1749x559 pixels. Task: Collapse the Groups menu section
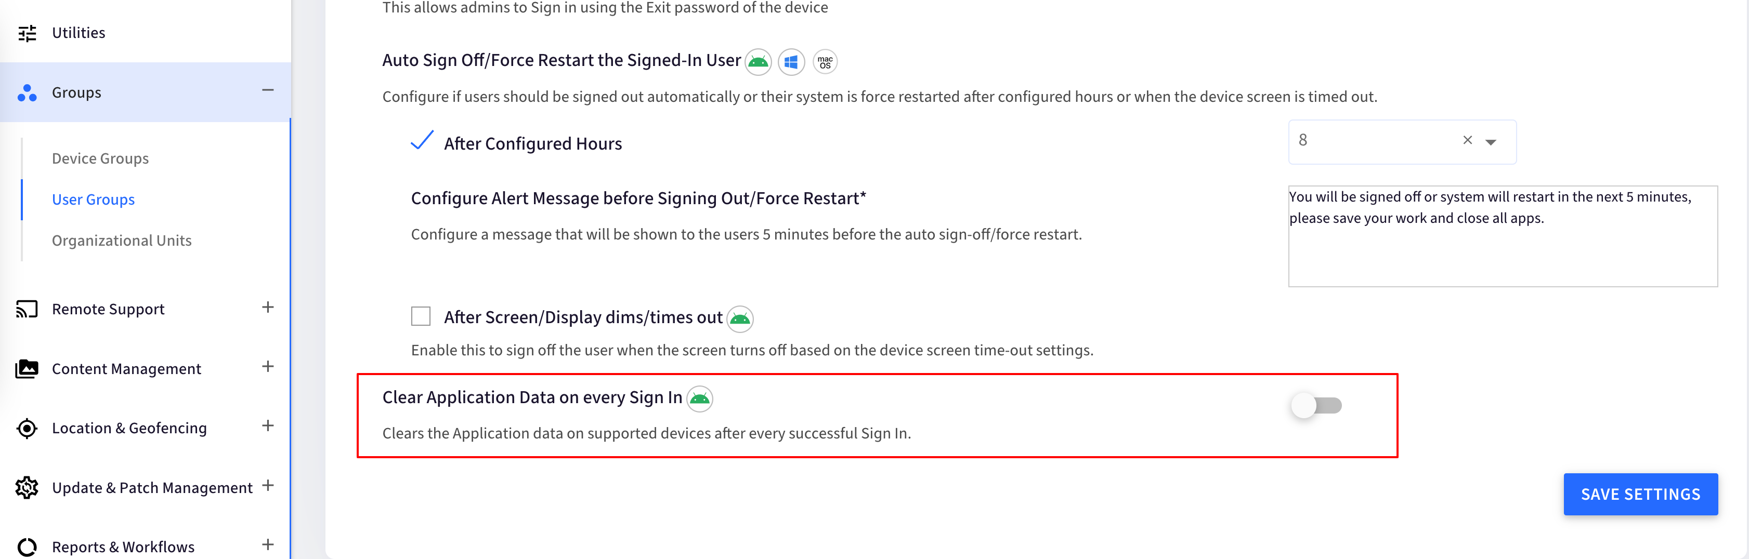point(268,90)
